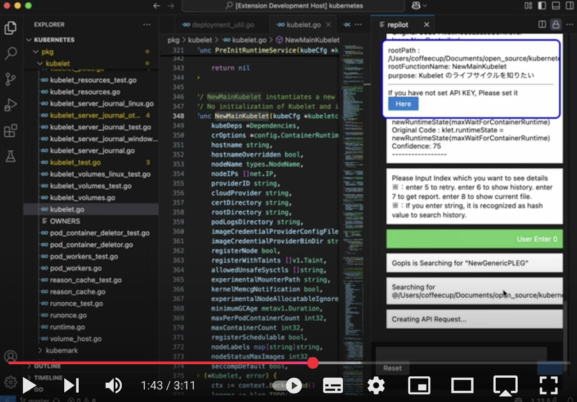577x402 pixels.
Task: Toggle YouTube theater mode
Action: [462, 385]
